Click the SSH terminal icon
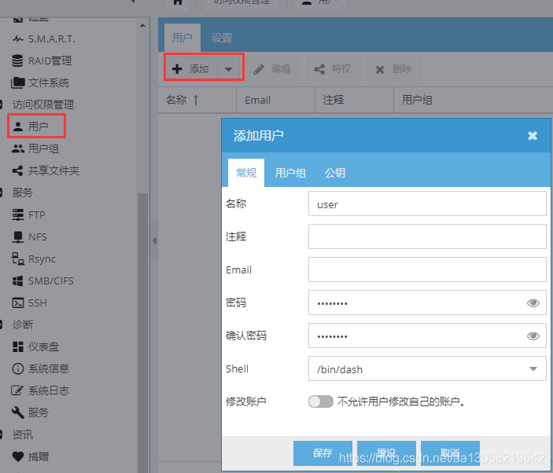Image resolution: width=553 pixels, height=473 pixels. pos(17,302)
